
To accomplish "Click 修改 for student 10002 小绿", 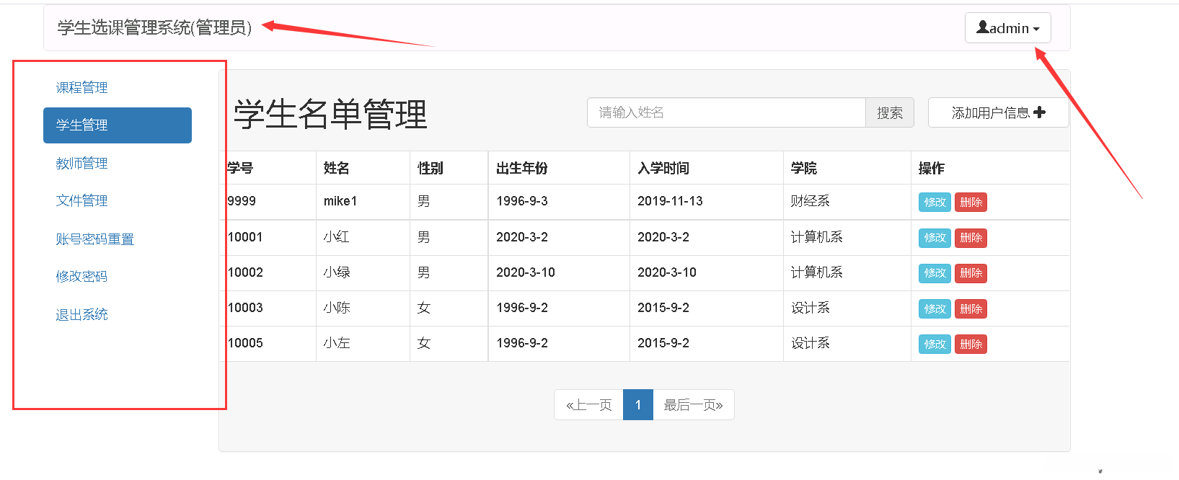I will [935, 273].
